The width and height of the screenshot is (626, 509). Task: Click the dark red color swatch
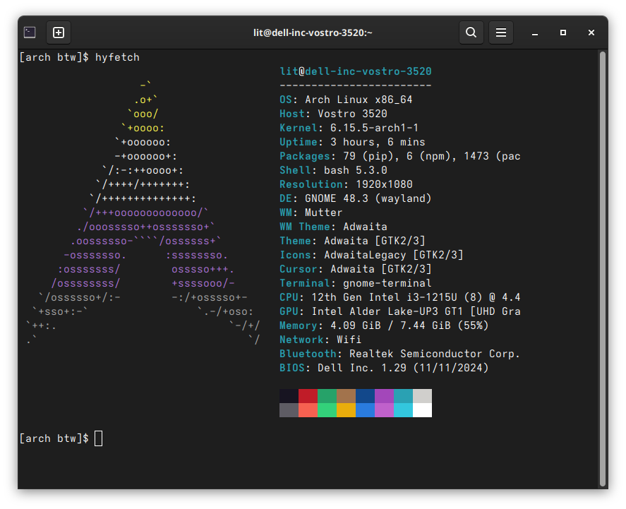tap(308, 396)
